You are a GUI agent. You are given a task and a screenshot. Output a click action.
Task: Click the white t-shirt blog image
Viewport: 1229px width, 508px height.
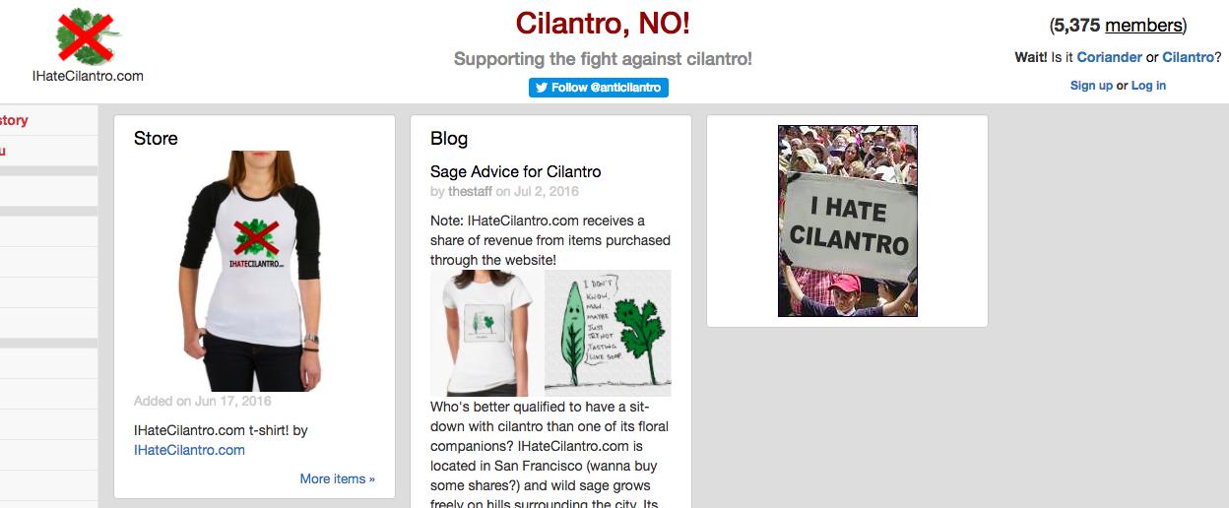coord(486,333)
